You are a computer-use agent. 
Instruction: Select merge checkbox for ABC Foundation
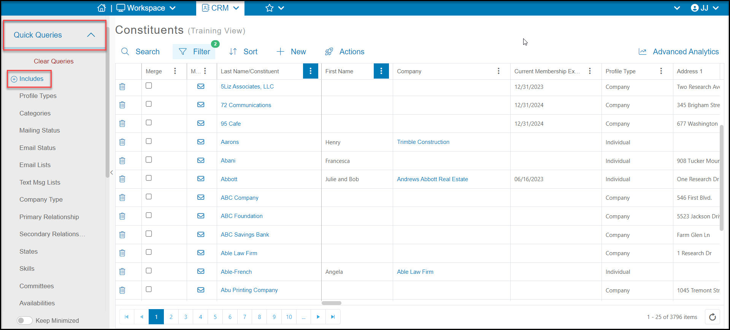149,215
